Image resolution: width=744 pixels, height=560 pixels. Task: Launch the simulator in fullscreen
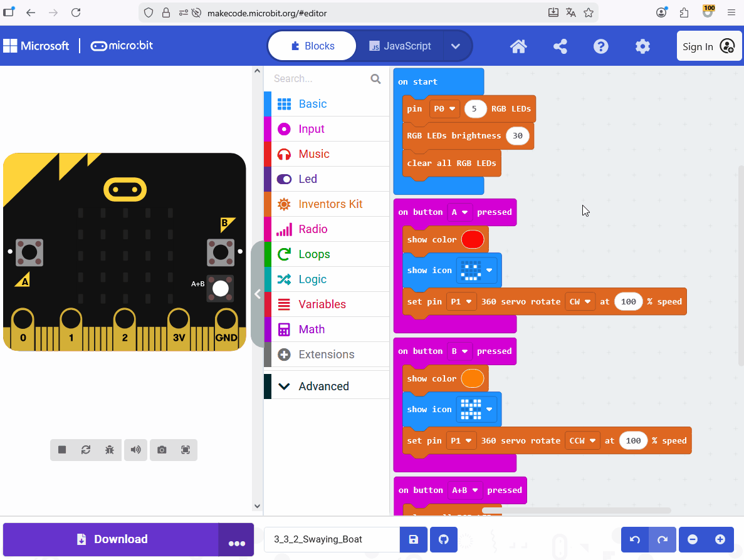(x=186, y=450)
